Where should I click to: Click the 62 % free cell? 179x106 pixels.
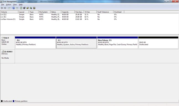tap(86, 17)
